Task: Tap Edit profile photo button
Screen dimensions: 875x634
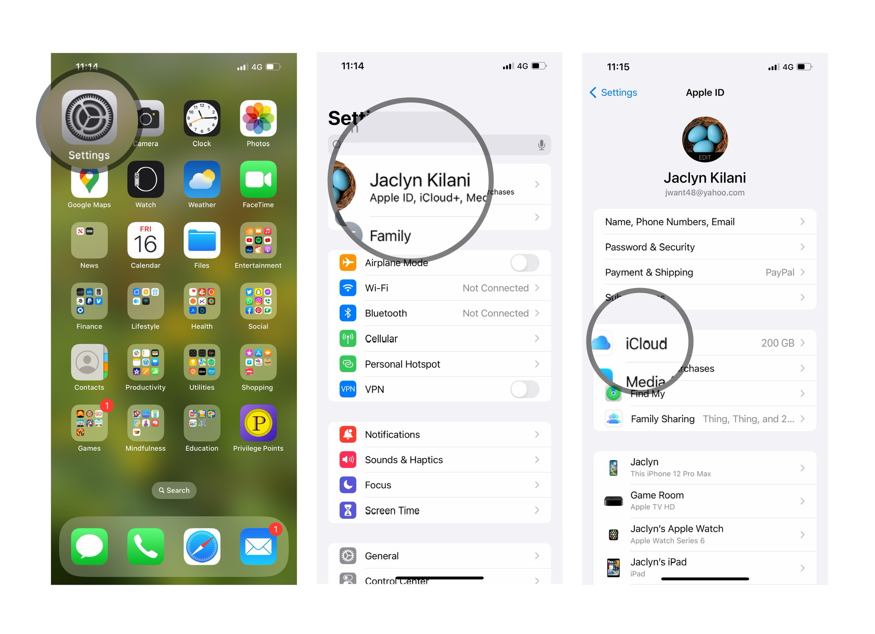Action: click(x=705, y=158)
